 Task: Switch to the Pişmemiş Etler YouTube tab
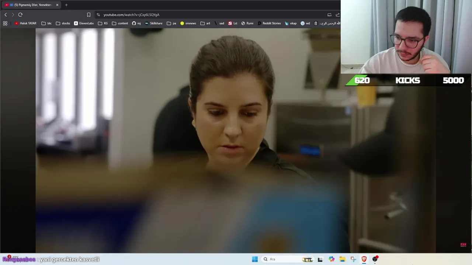click(x=31, y=5)
